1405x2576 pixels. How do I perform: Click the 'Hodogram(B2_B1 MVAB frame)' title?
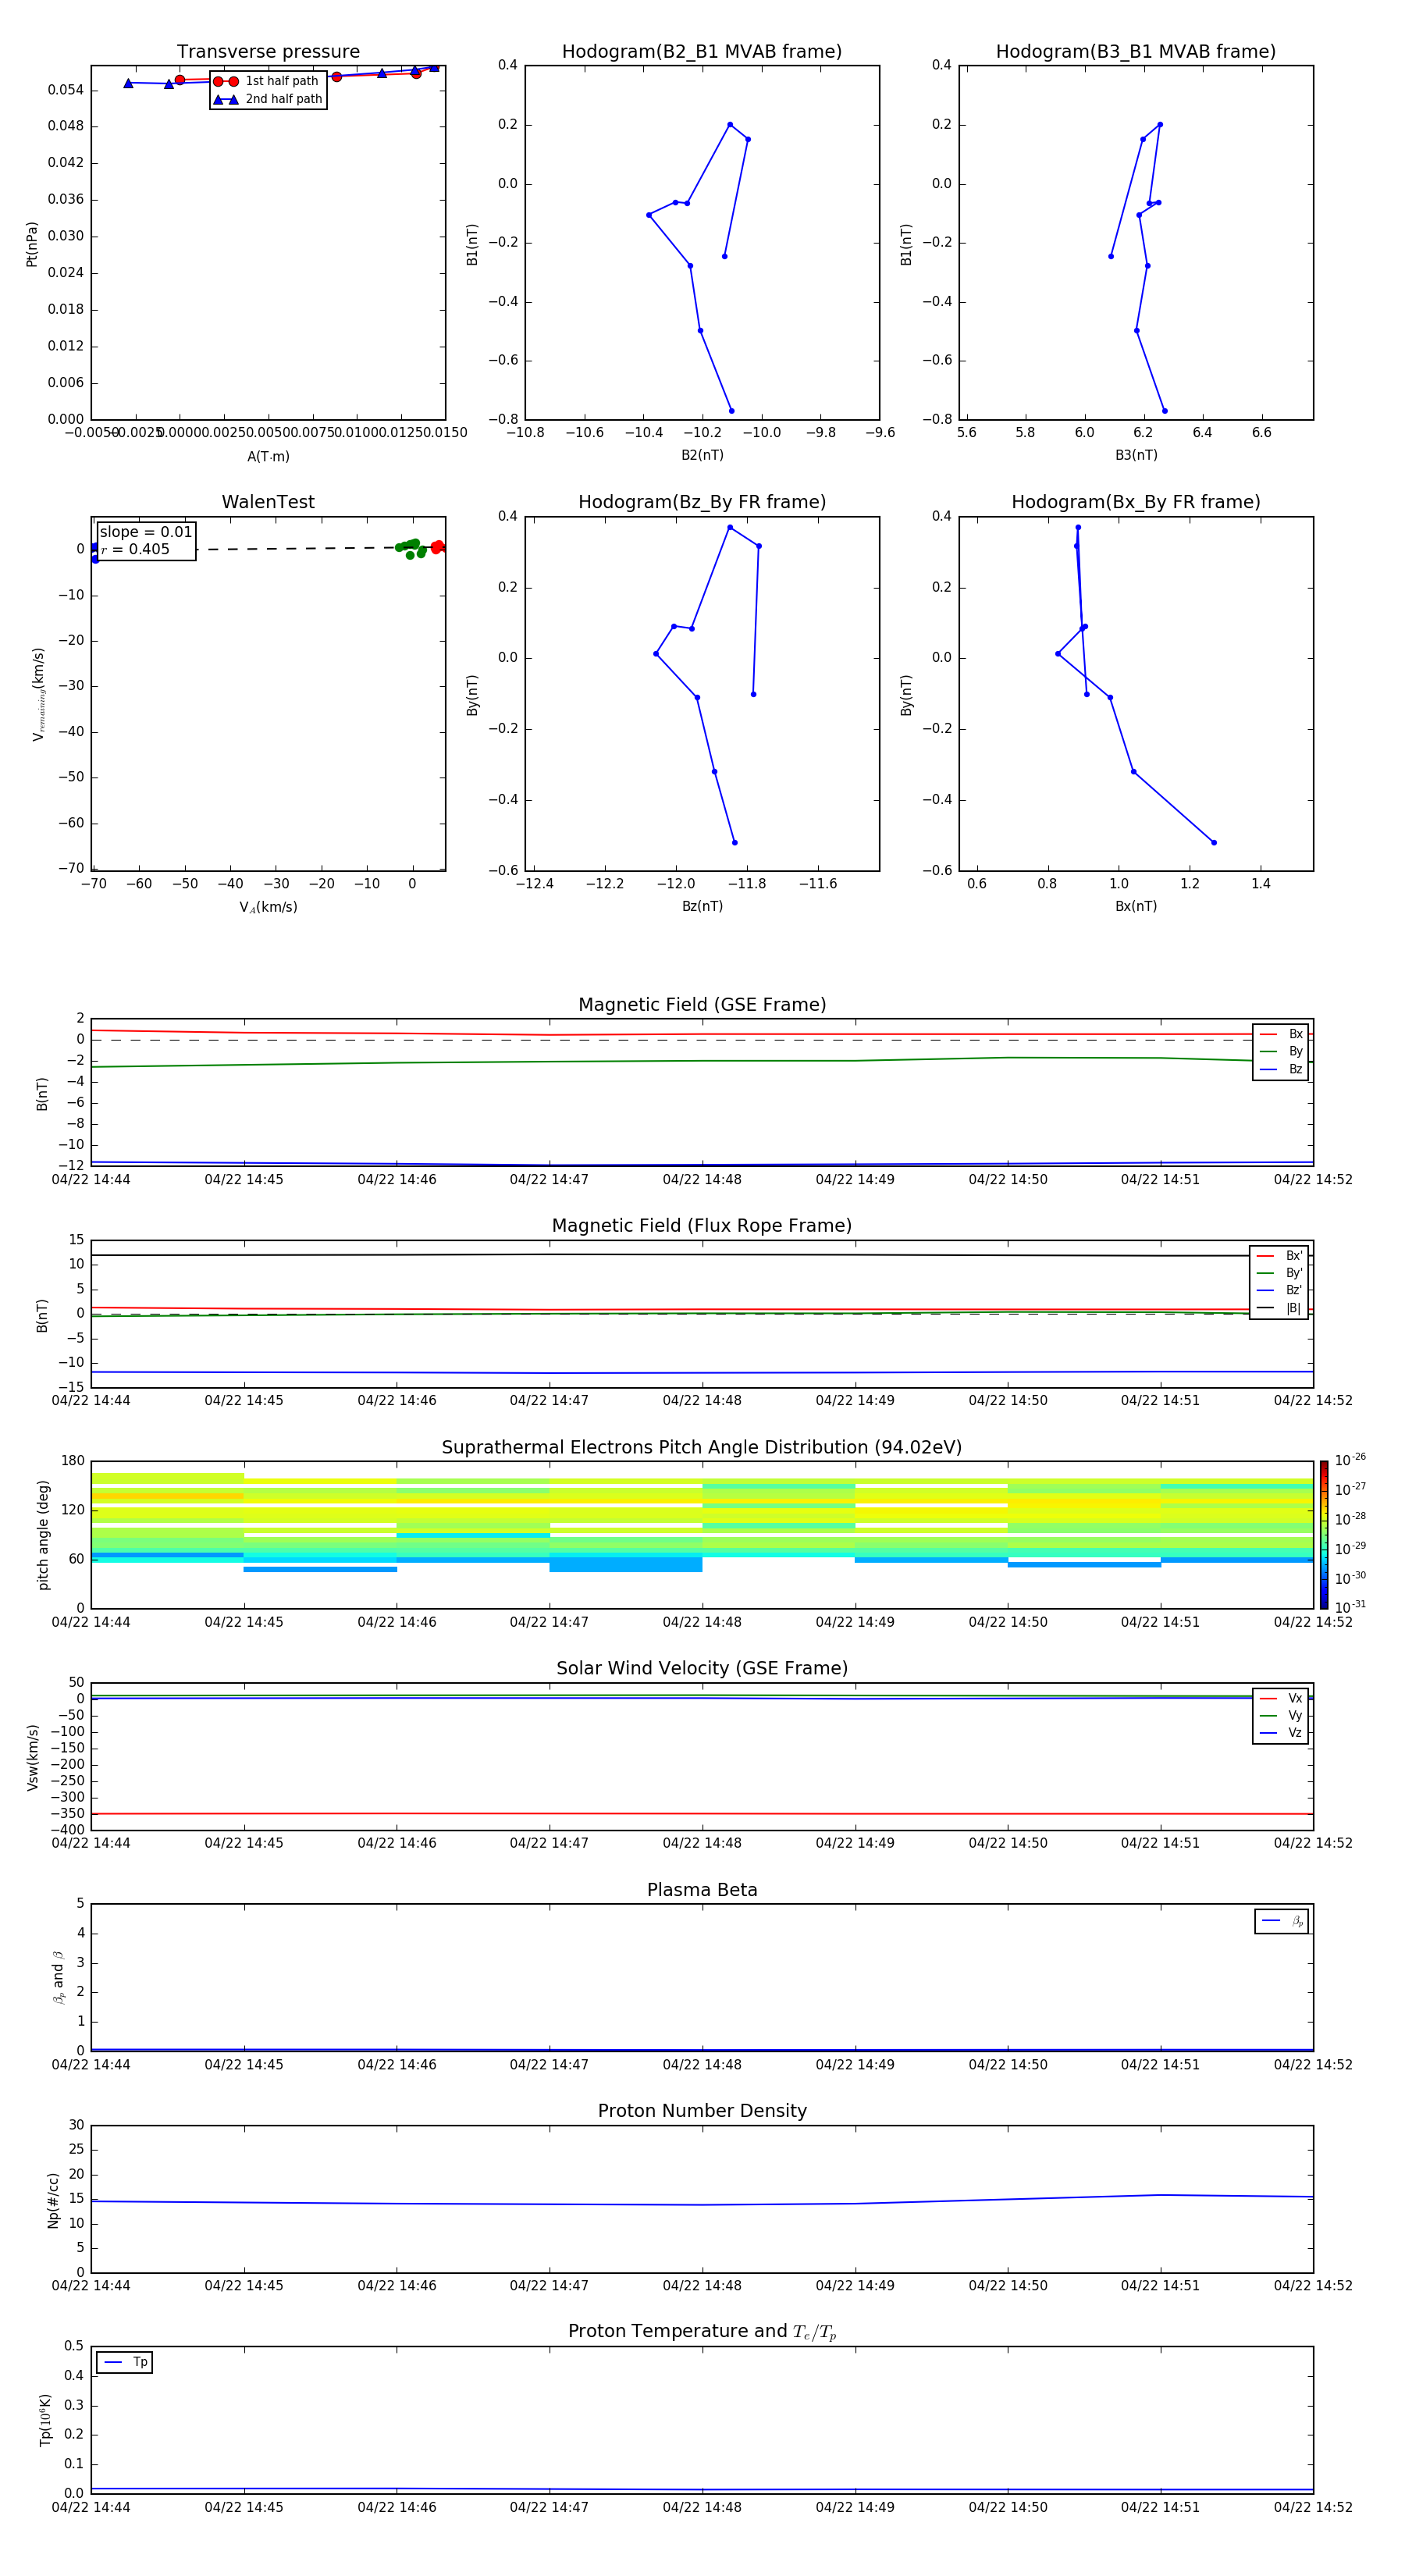point(702,52)
